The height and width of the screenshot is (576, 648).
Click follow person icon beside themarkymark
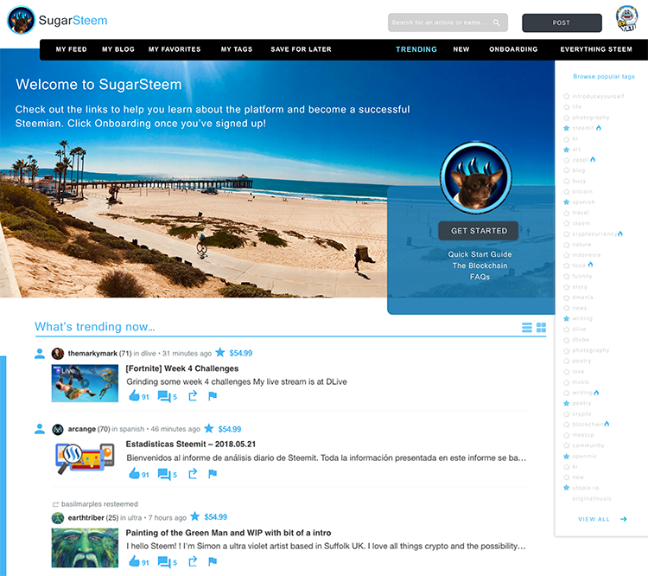click(40, 354)
